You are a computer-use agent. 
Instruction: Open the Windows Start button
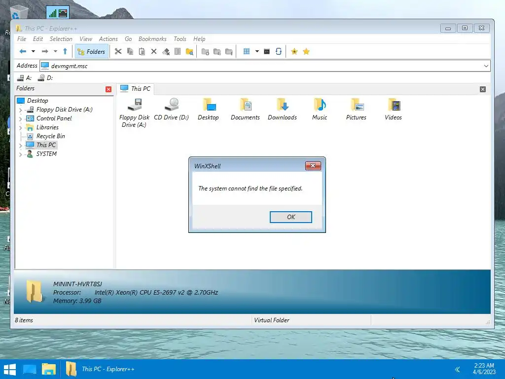coord(10,369)
